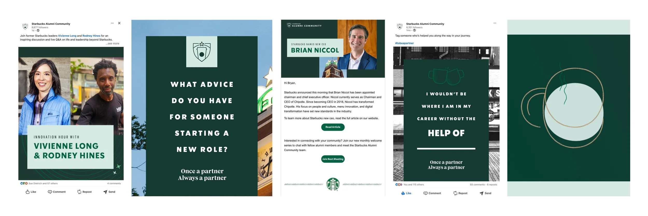Screen dimensions: 648x216
Task: Click the Starbucks Alumni Community name on the second post
Action: pyautogui.click(x=425, y=24)
